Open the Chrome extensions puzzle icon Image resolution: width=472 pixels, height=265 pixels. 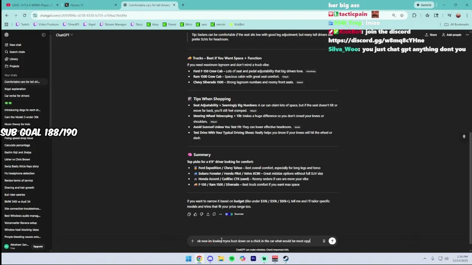(x=414, y=15)
